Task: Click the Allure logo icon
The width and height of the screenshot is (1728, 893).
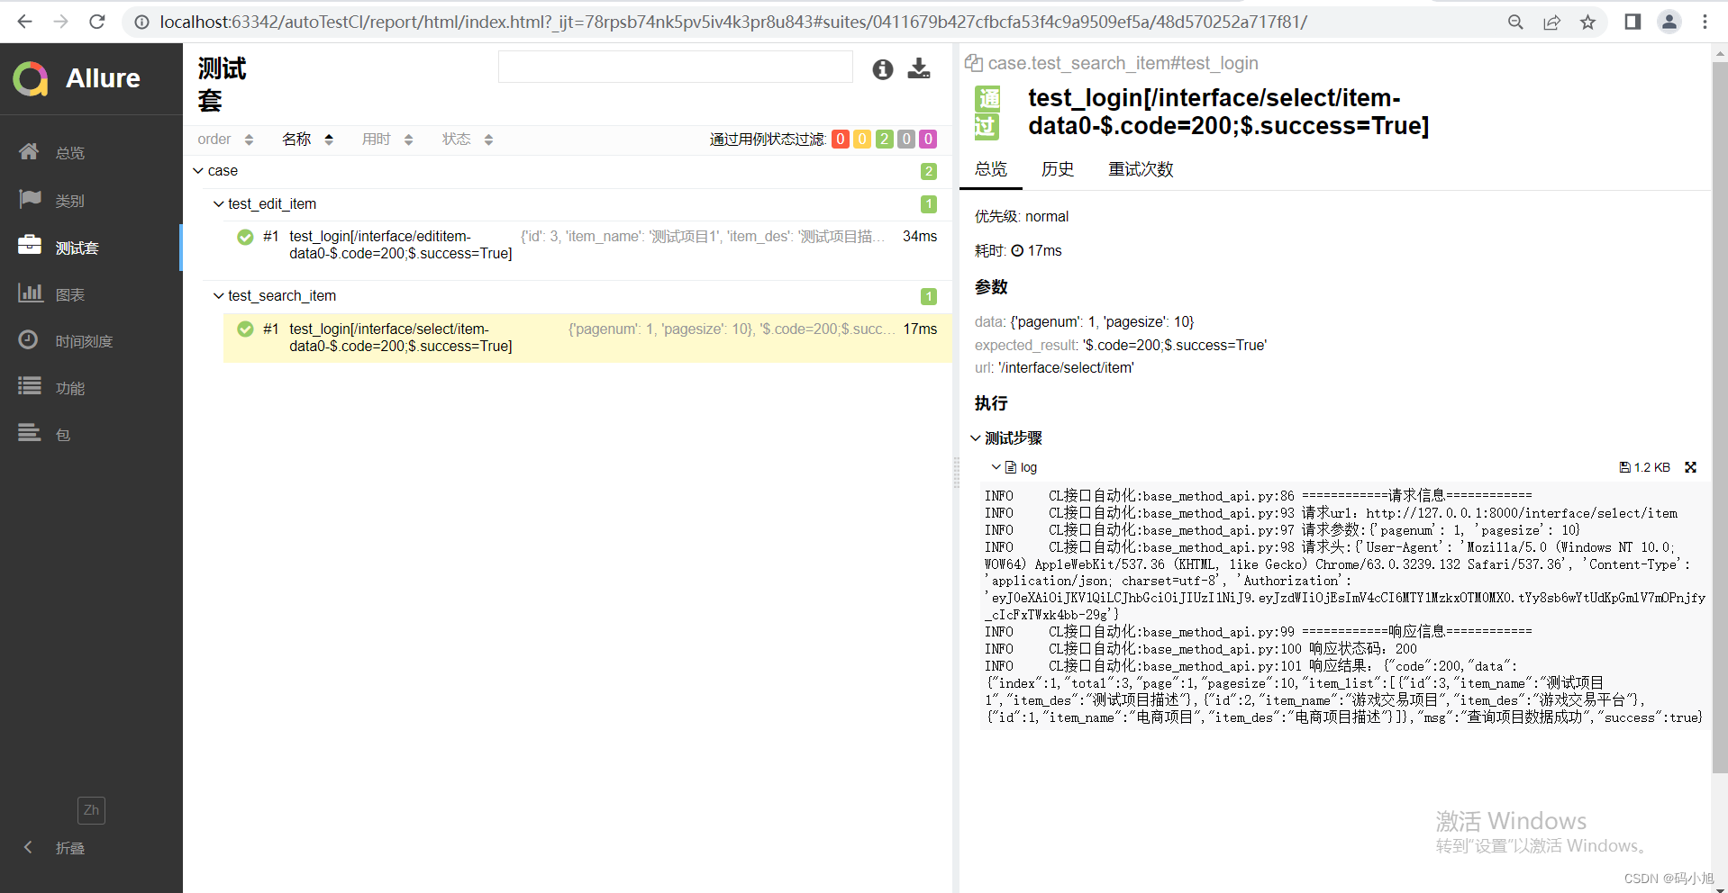Action: 31,78
